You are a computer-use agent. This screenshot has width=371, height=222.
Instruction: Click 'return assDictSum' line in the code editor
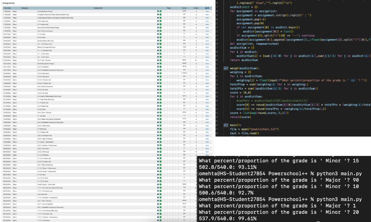coord(244,60)
